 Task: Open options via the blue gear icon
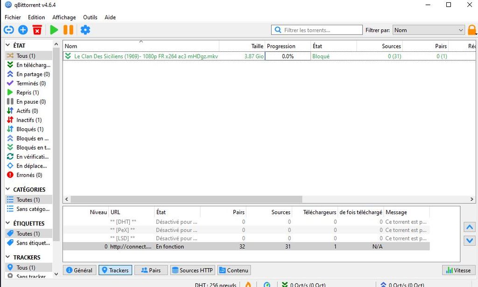pos(85,30)
